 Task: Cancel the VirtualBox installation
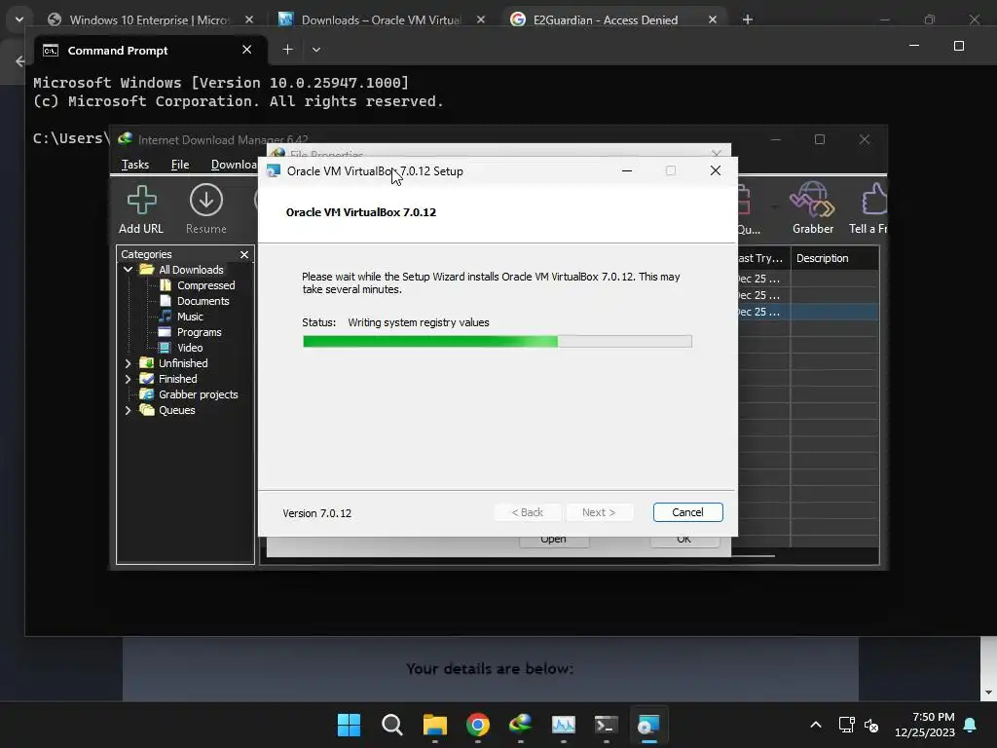click(x=687, y=512)
